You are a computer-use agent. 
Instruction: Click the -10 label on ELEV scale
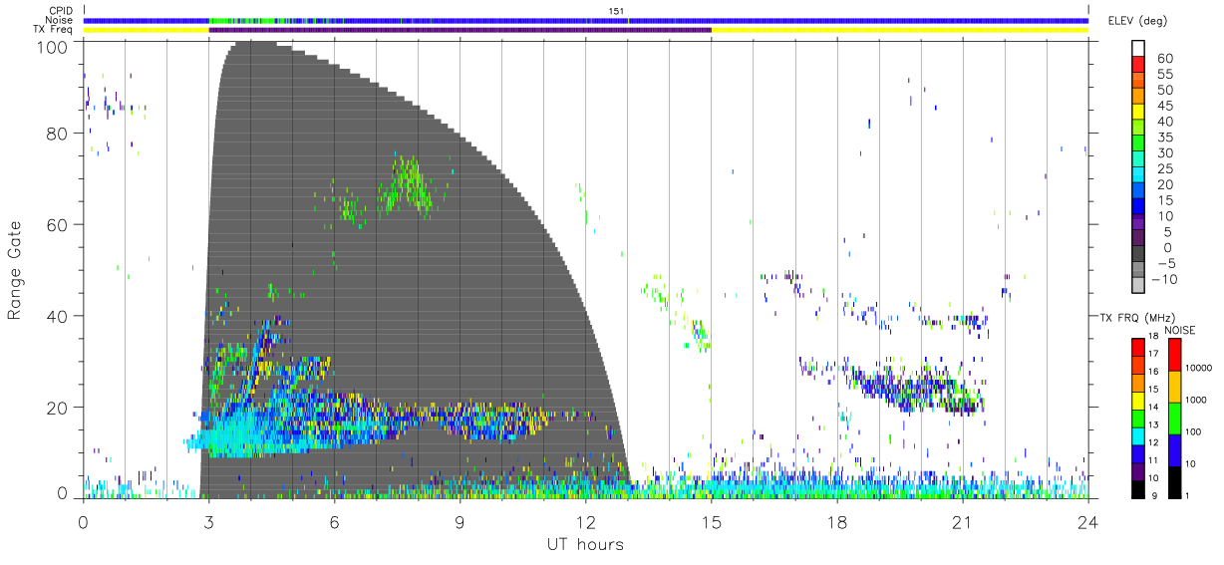pos(1162,279)
